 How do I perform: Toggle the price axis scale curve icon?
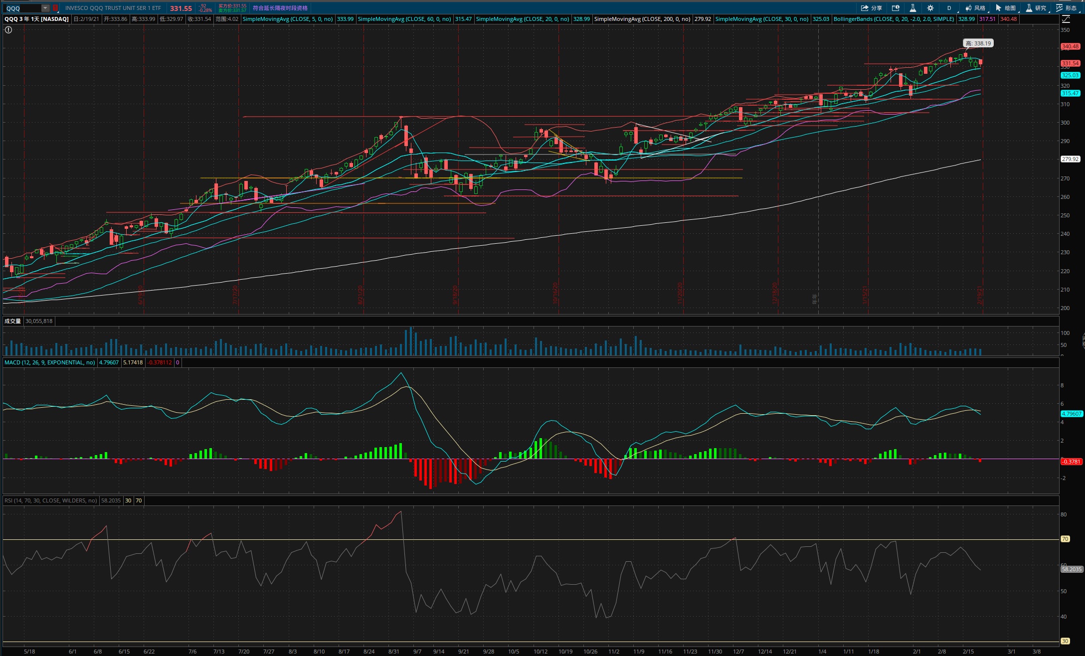[1066, 19]
